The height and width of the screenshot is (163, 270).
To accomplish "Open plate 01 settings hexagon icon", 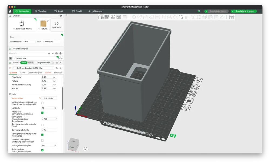I will 186,108.
